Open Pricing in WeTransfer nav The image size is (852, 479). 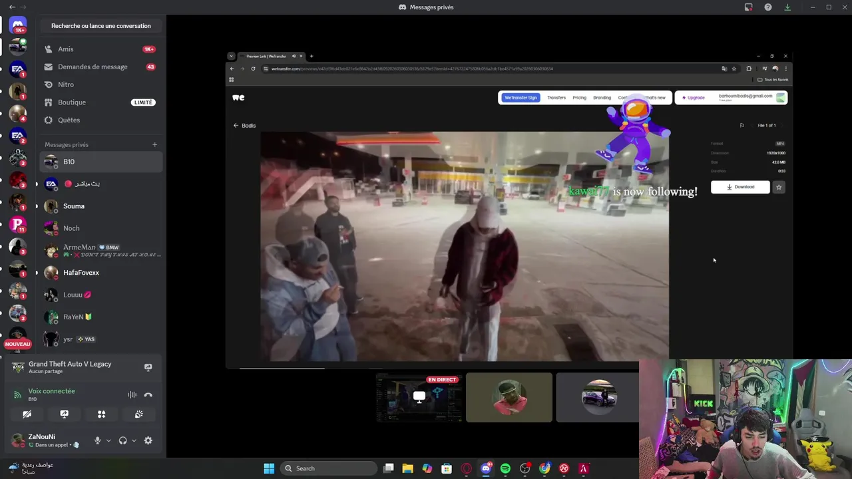[580, 98]
